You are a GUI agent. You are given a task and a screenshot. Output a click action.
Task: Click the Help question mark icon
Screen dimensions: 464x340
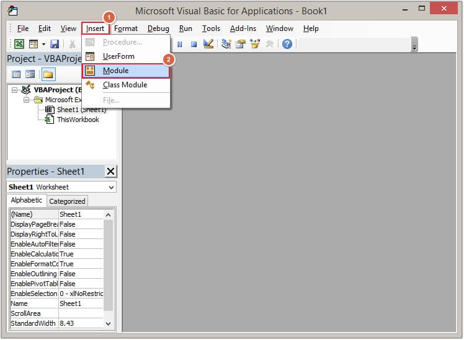coord(287,44)
